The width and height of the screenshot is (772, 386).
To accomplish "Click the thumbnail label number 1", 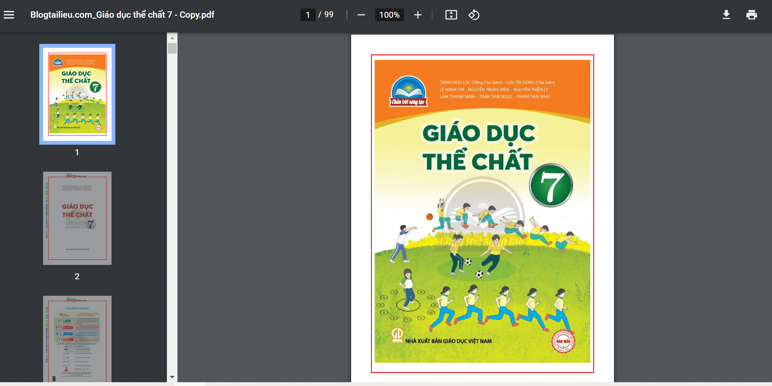I will pyautogui.click(x=77, y=152).
